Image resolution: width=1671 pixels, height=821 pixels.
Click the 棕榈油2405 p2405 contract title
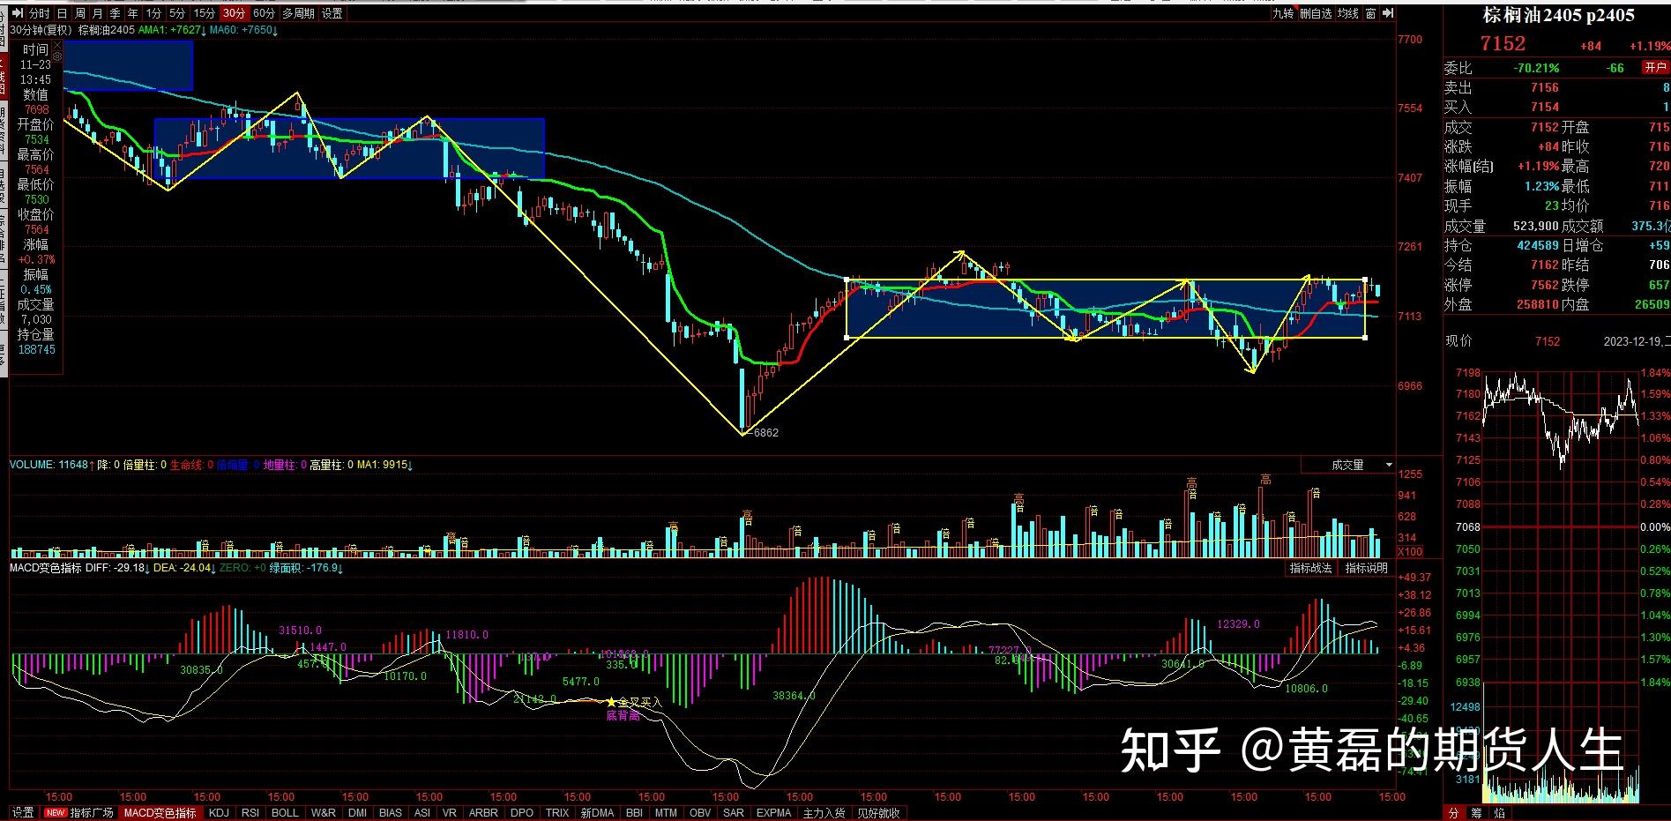(x=1558, y=15)
